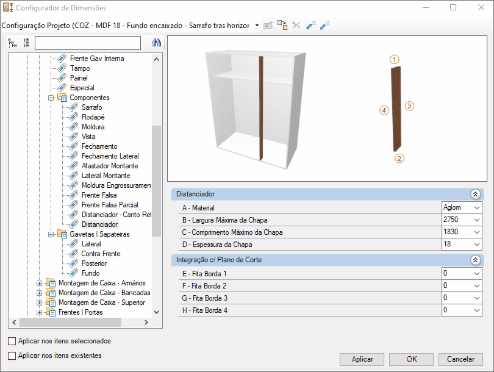Screen dimensions: 494x372
Task: Click the search text field
Action: click(x=88, y=43)
